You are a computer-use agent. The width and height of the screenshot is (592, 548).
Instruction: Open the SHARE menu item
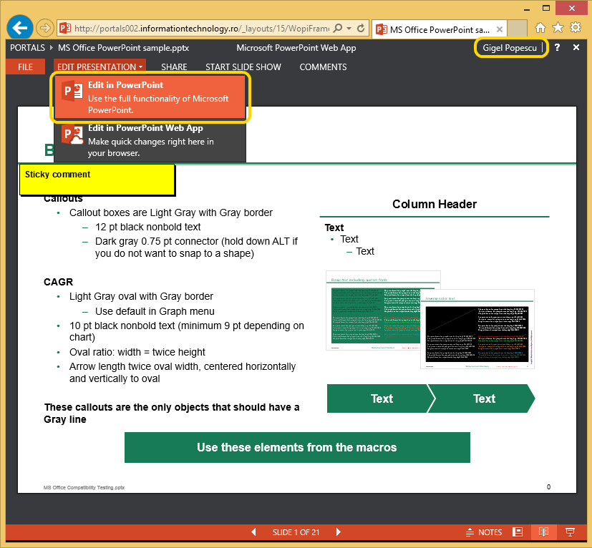174,67
